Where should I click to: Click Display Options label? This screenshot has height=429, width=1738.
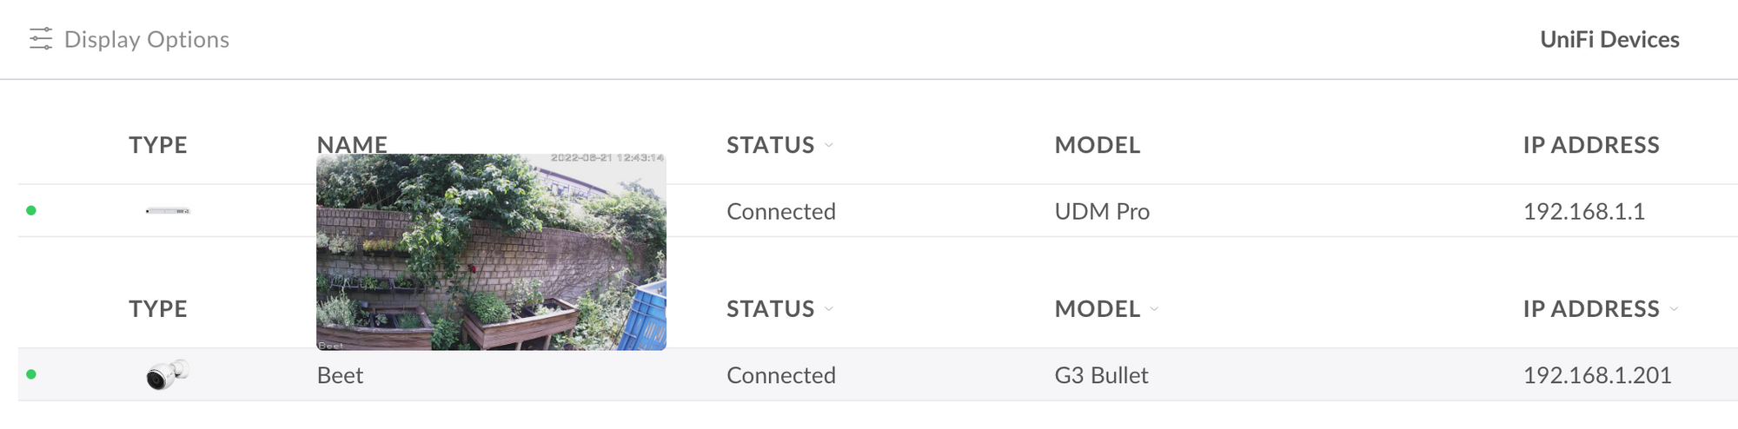(147, 39)
